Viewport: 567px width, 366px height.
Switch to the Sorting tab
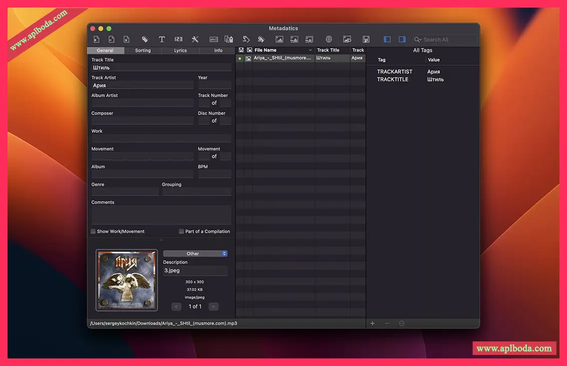[143, 51]
